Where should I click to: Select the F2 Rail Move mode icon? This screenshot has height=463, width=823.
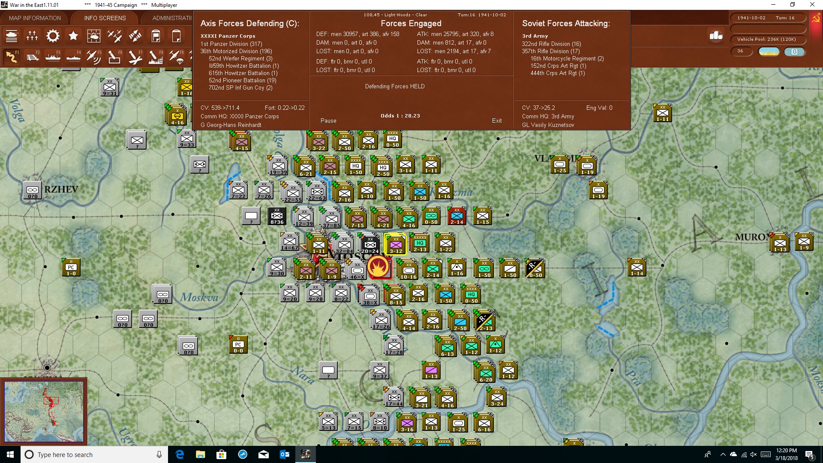pos(32,57)
